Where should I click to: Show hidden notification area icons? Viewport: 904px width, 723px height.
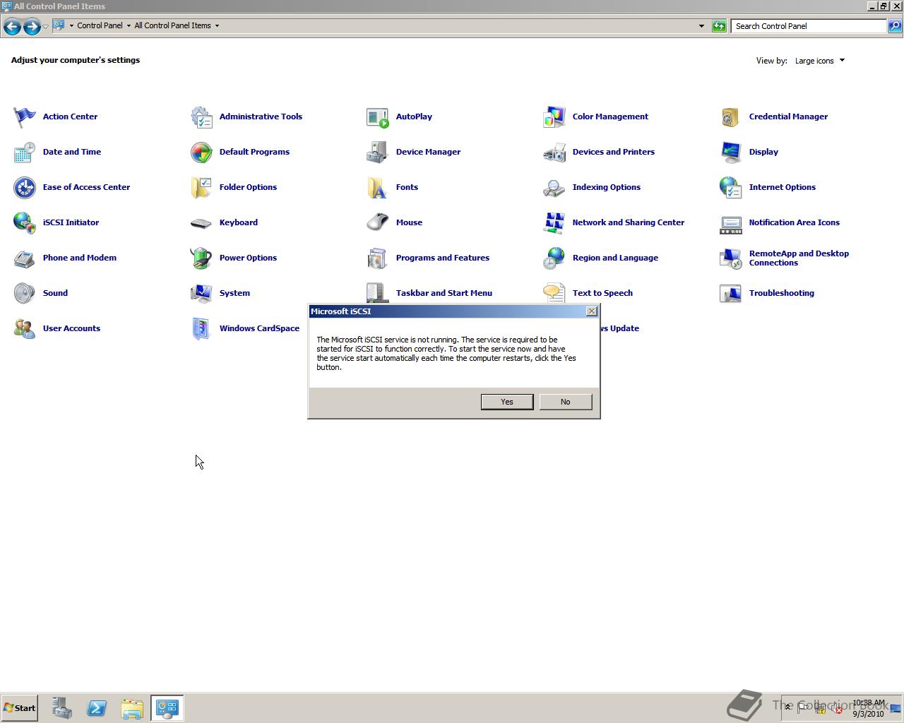pos(788,707)
